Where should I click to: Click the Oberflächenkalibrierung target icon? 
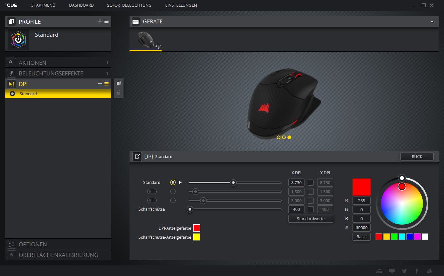11,255
